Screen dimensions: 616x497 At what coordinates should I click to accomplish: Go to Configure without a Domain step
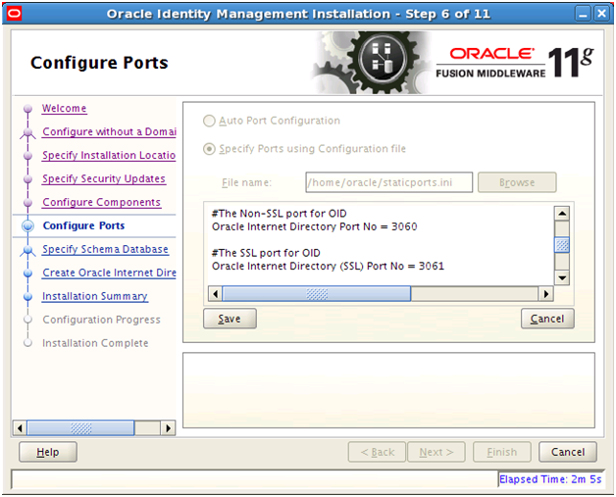109,132
